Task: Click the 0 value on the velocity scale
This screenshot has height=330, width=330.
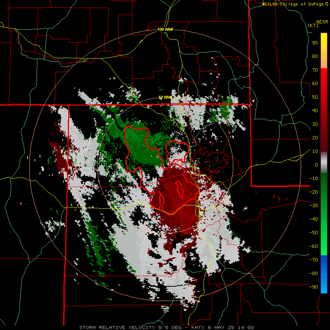Action: point(316,165)
